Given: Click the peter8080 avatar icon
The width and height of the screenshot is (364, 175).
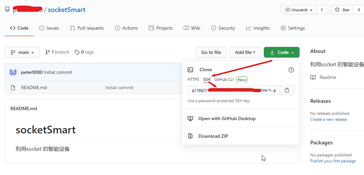Looking at the screenshot, I should (x=13, y=72).
